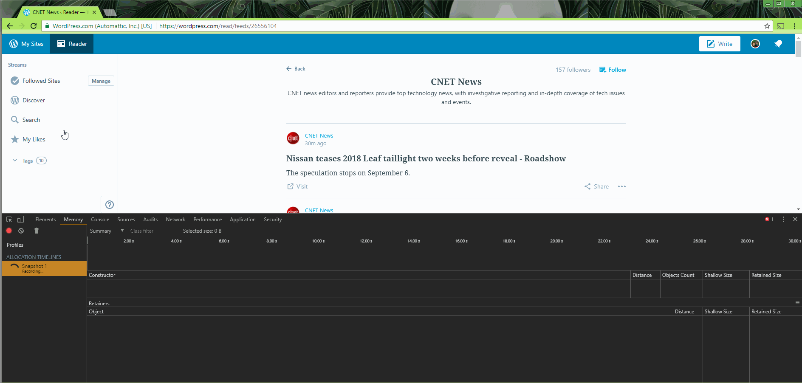This screenshot has height=383, width=802.
Task: Open the DevTools customize three-dot menu
Action: 783,220
